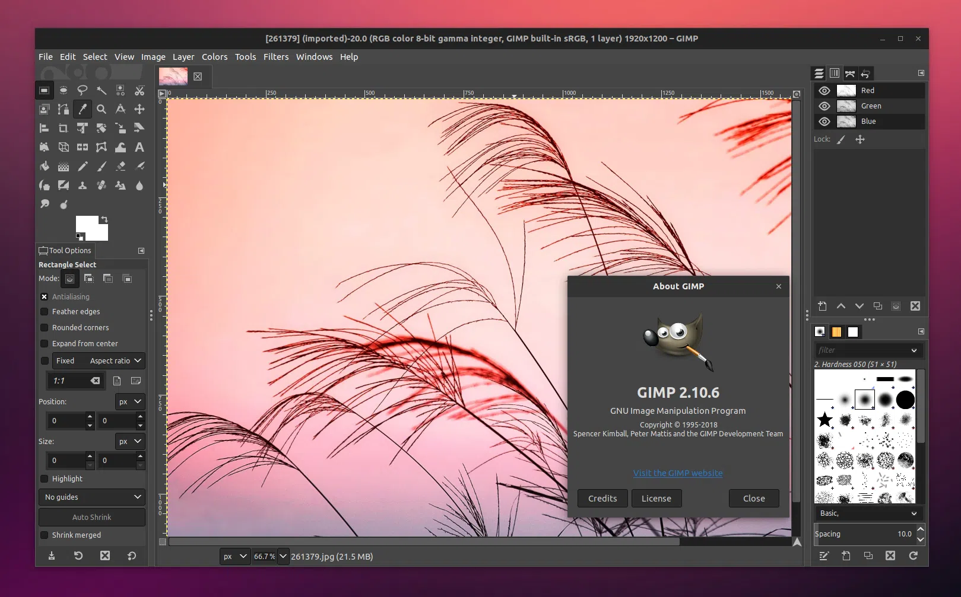The height and width of the screenshot is (597, 961).
Task: Hide the Green channel
Action: (824, 106)
